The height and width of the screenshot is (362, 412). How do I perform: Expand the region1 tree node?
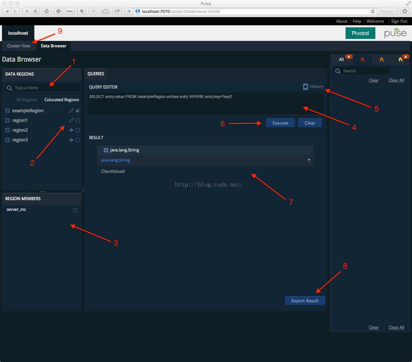(x=7, y=120)
